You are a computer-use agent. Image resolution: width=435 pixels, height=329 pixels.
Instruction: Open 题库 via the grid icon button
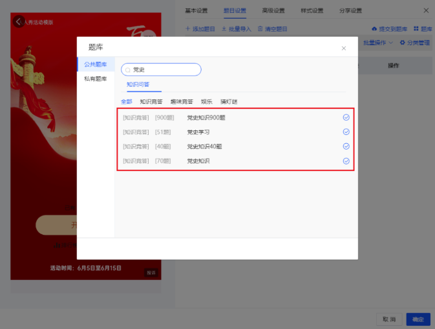pyautogui.click(x=423, y=29)
